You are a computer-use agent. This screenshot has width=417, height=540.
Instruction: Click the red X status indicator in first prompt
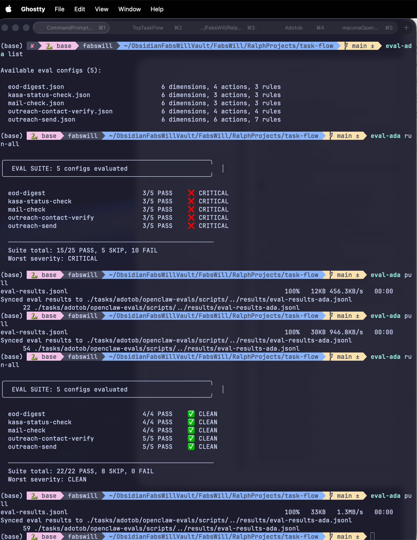pyautogui.click(x=32, y=46)
